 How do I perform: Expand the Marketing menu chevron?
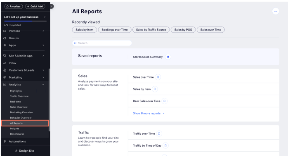coord(43,77)
